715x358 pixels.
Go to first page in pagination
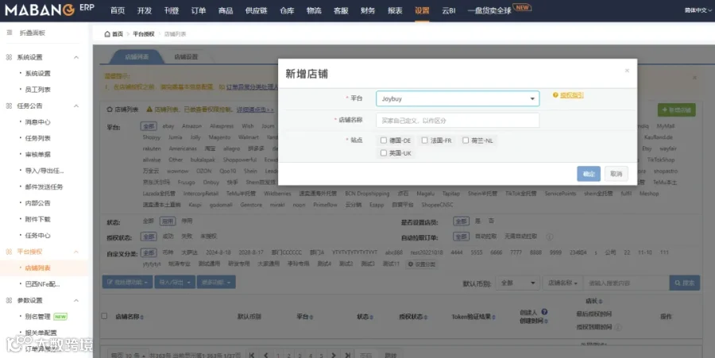tap(252, 355)
